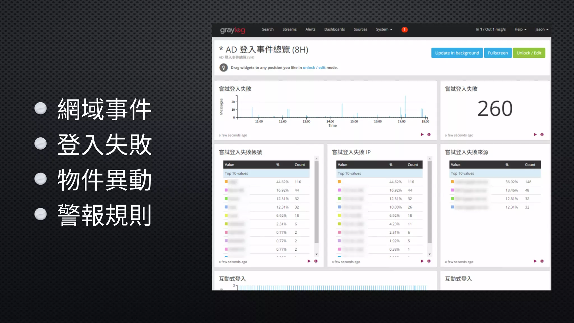Click play icon on 嘗試登入失敗 IP widget
Image resolution: width=574 pixels, height=323 pixels.
[x=422, y=261]
